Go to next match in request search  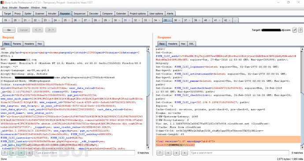(x=29, y=153)
